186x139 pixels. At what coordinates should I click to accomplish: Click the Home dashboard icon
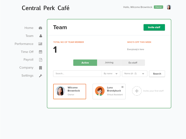pos(40,28)
